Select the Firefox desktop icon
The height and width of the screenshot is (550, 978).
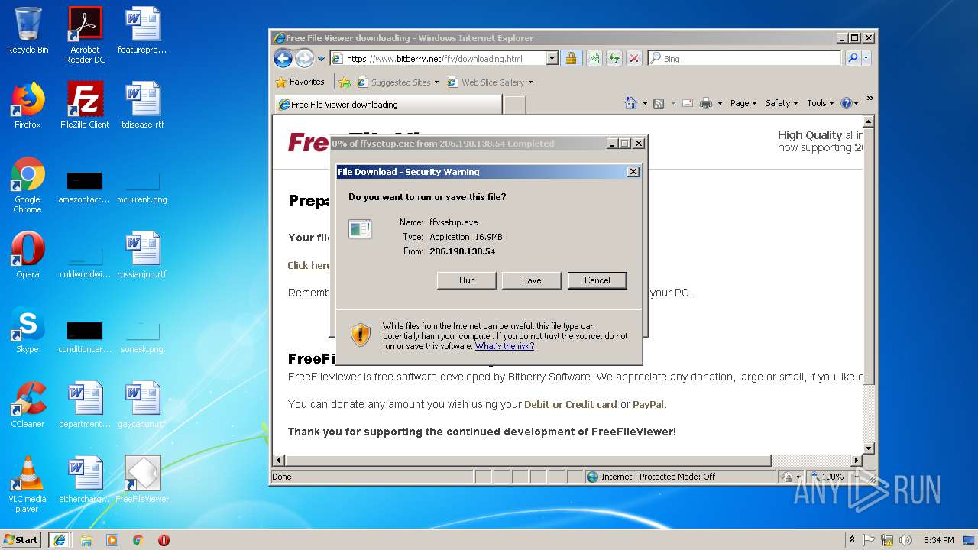coord(28,105)
